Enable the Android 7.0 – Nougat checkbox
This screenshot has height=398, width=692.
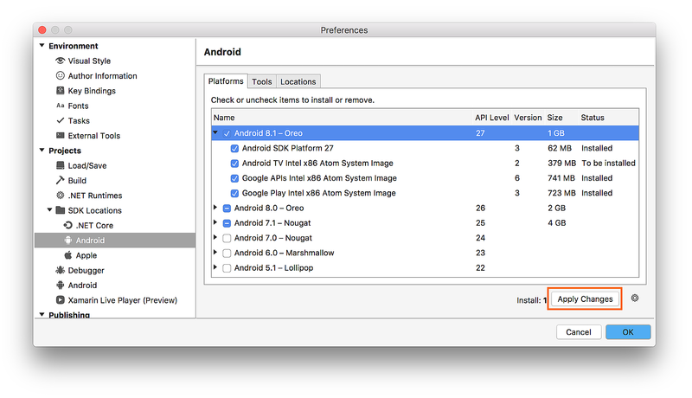tap(227, 238)
